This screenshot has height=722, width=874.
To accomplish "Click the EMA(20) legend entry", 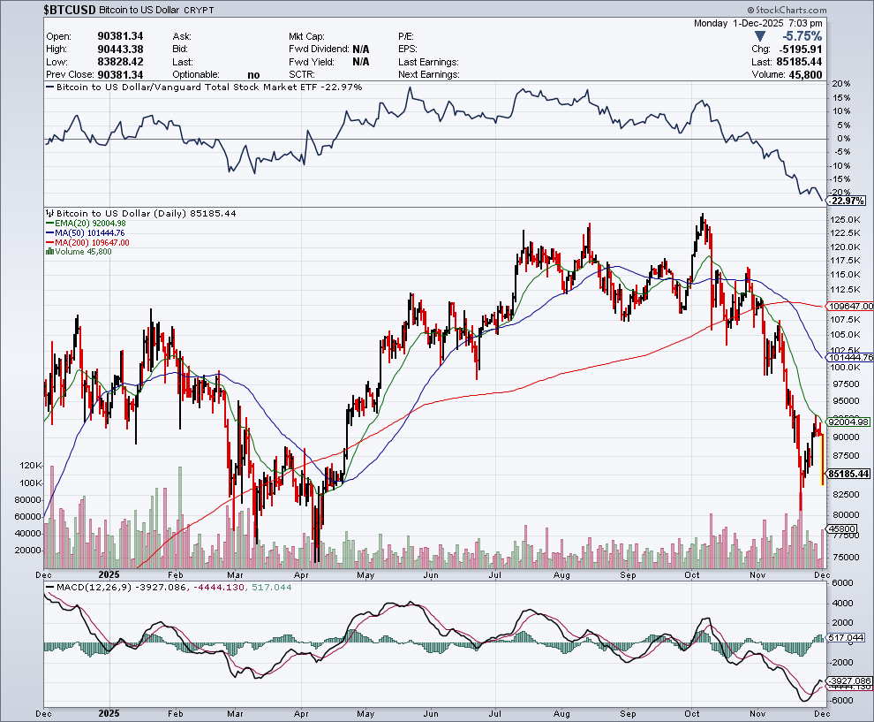I will pyautogui.click(x=87, y=224).
